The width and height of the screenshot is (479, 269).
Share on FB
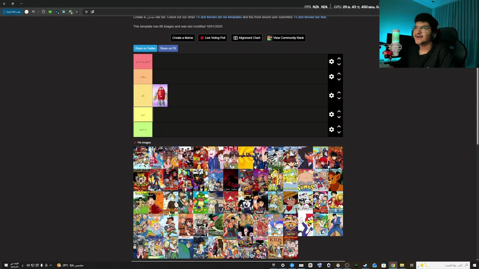coord(168,48)
